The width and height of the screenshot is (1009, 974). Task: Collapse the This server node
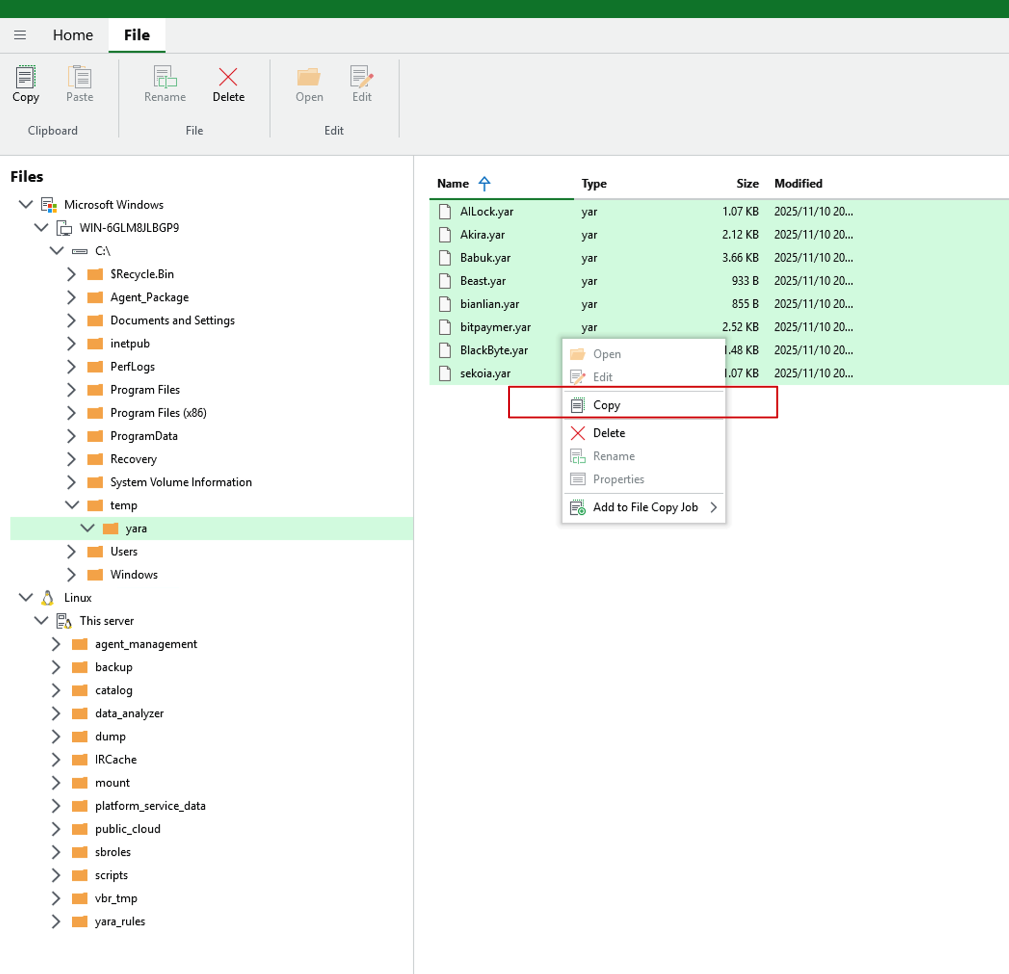(x=41, y=620)
